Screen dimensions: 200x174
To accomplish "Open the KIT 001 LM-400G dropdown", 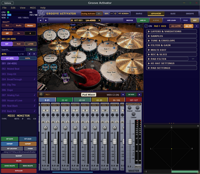I will point(86,20).
